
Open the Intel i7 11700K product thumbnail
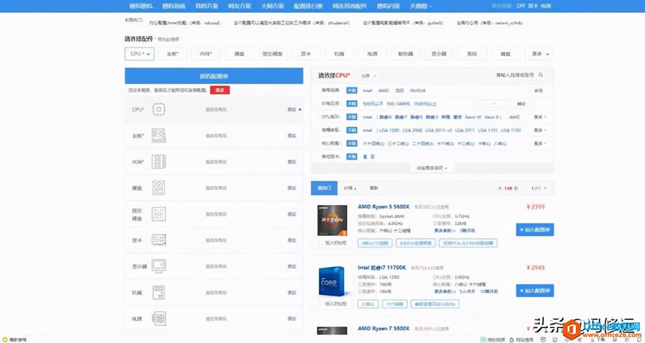332,281
